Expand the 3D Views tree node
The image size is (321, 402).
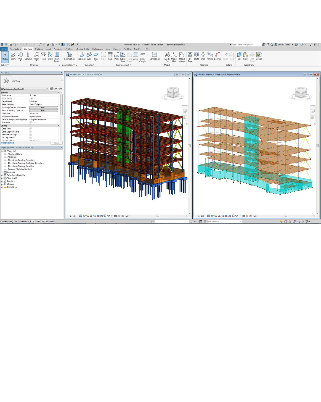(5, 157)
